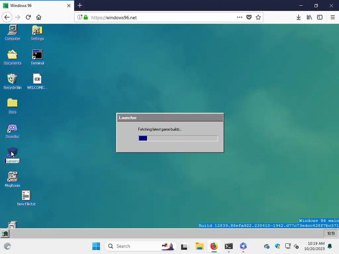Screen dimensions: 339x254
Task: Go back in browser history
Action: (x=7, y=17)
